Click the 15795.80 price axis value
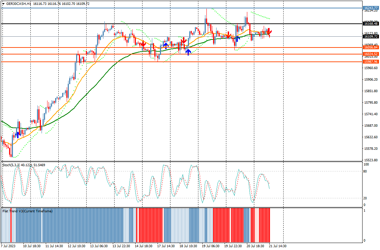The height and width of the screenshot is (250, 380). pos(371,102)
